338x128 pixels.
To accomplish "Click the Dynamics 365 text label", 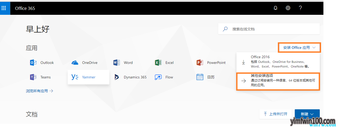I will point(135,77).
